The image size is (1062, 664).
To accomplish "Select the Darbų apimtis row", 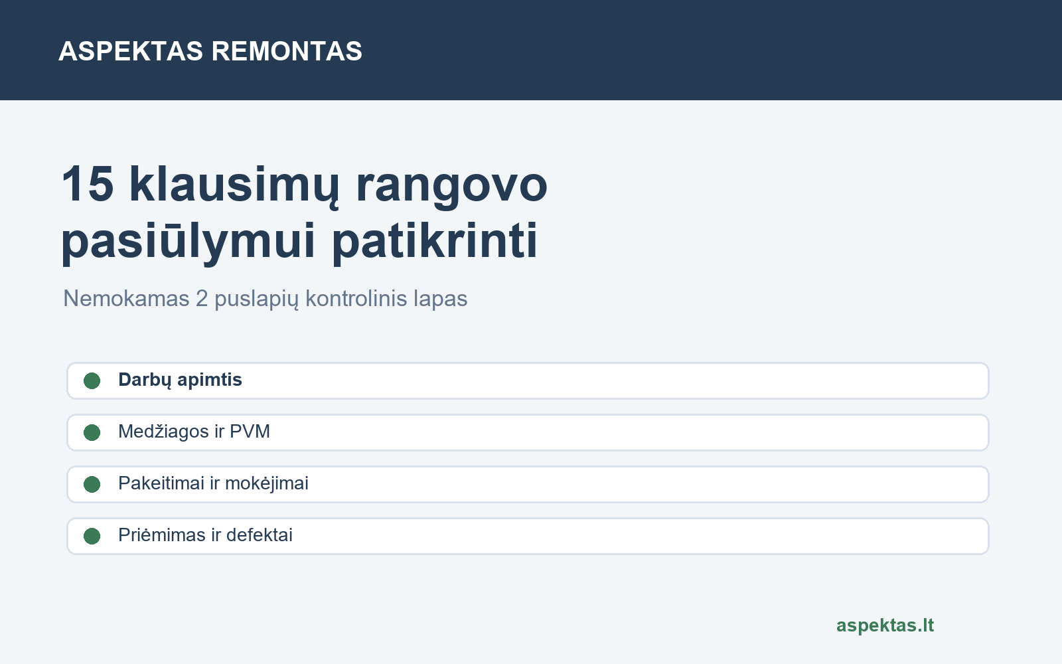I will 528,380.
